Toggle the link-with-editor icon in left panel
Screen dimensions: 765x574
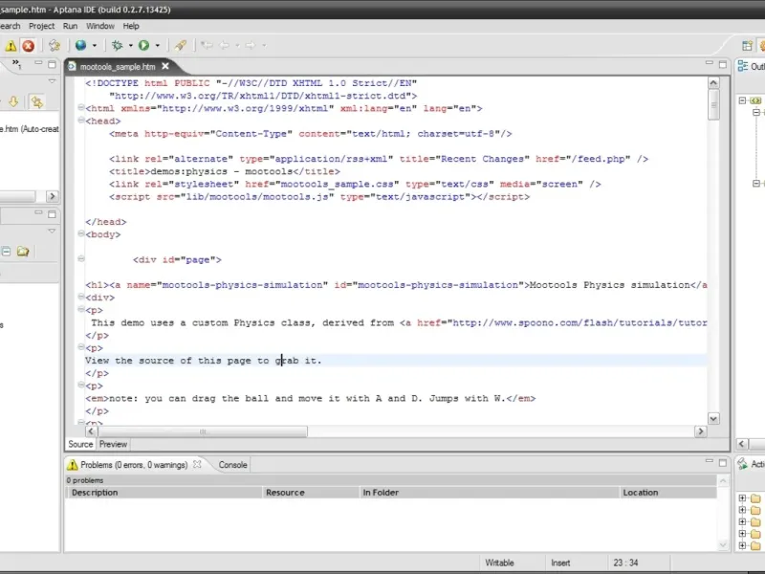pos(36,101)
